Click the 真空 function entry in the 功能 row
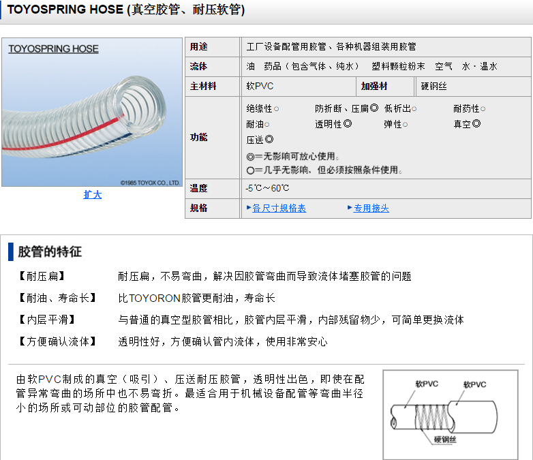Viewport: 533px width, 460px height. tap(467, 124)
